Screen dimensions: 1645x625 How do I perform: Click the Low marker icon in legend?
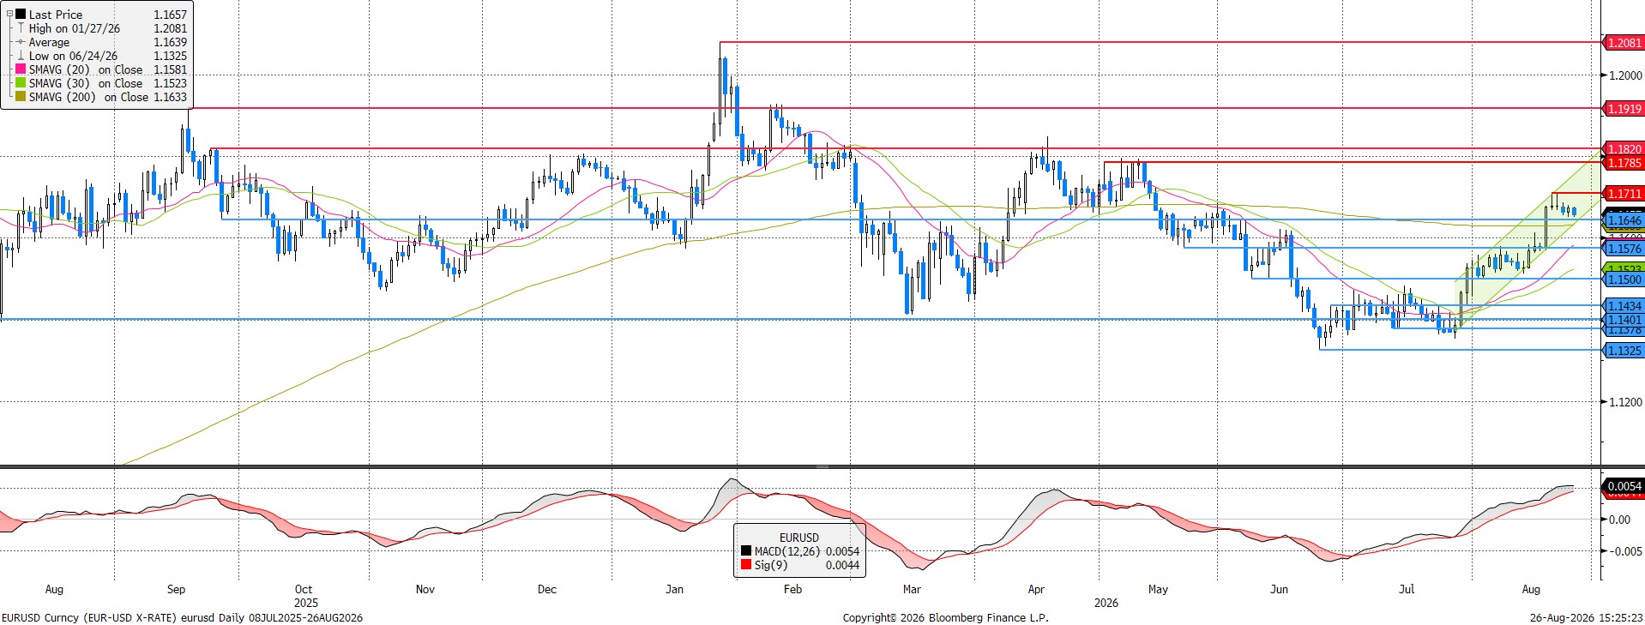coord(21,56)
